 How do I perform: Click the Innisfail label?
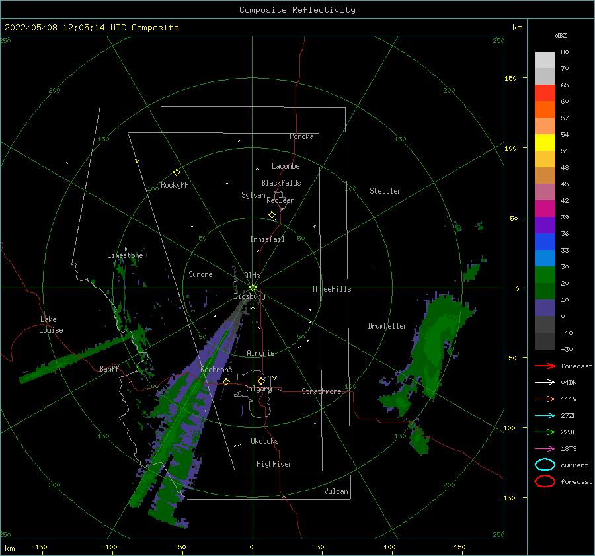click(267, 239)
